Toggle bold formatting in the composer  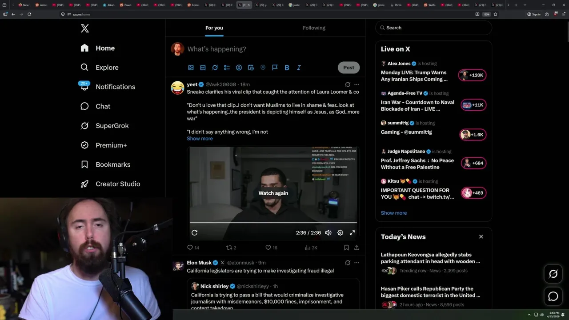click(287, 68)
